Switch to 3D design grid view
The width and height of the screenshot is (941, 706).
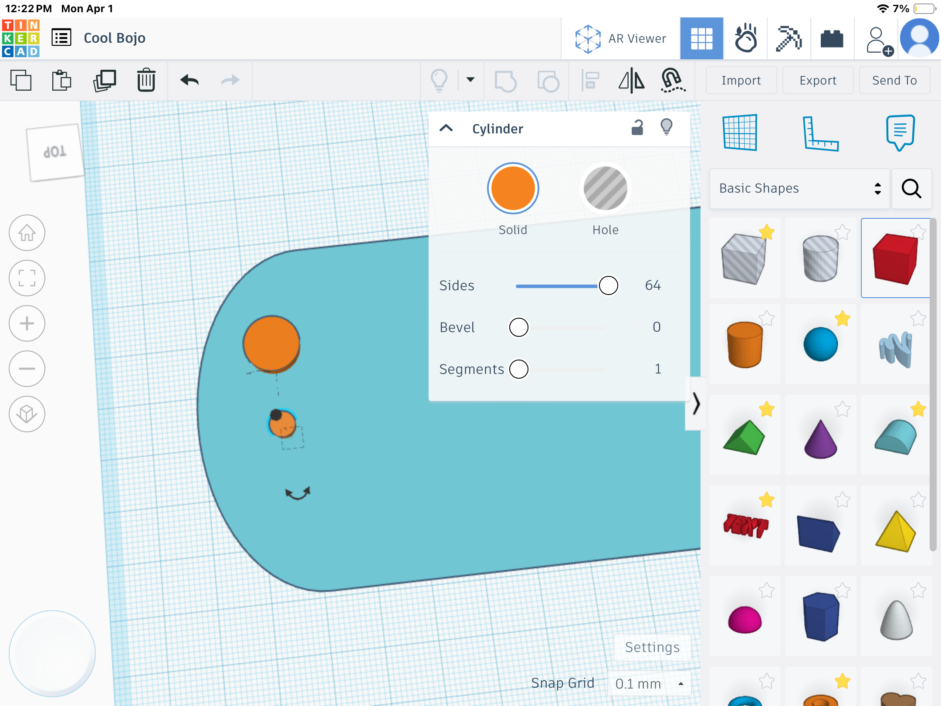point(701,38)
